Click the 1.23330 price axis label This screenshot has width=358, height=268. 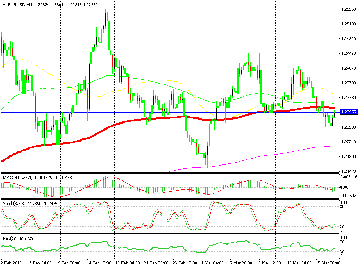coord(349,97)
